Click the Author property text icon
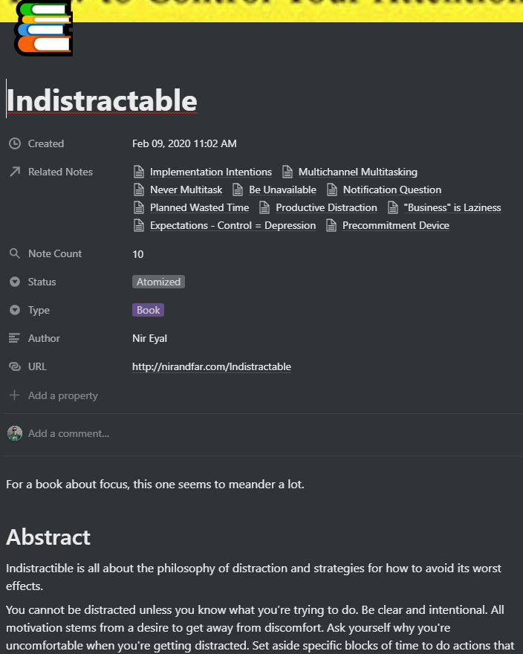This screenshot has width=523, height=654. coord(15,338)
